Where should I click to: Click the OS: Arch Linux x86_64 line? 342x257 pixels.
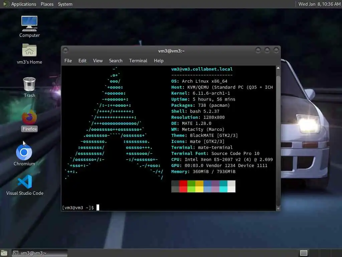199,81
